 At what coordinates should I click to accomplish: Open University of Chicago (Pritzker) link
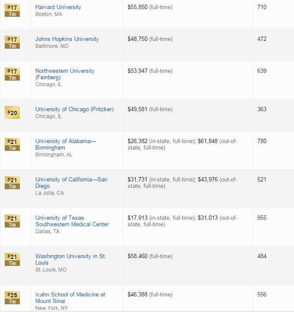coord(74,109)
